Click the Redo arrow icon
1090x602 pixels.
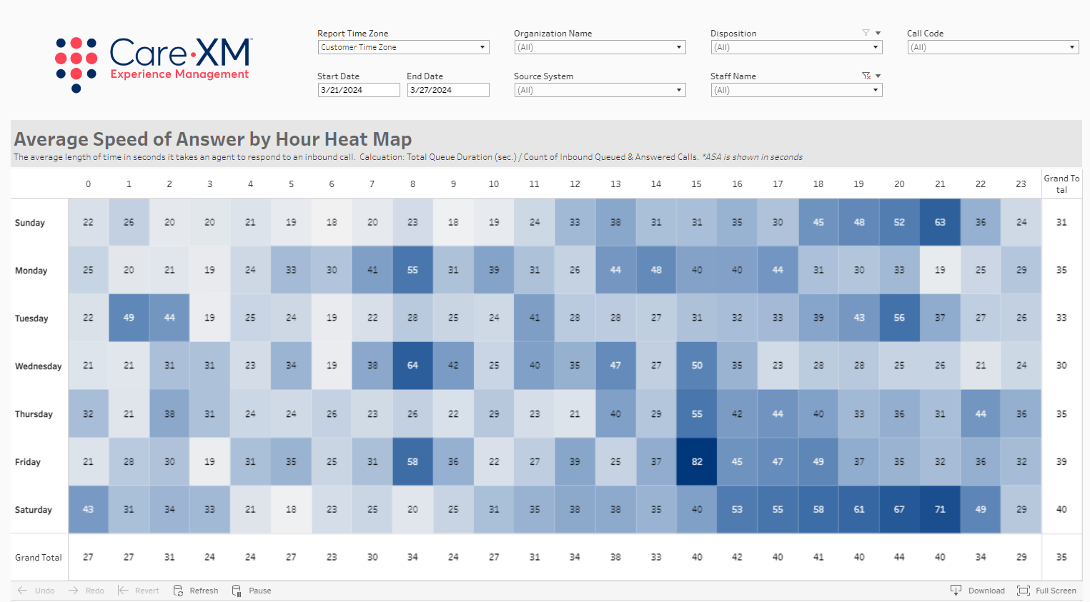pyautogui.click(x=74, y=591)
